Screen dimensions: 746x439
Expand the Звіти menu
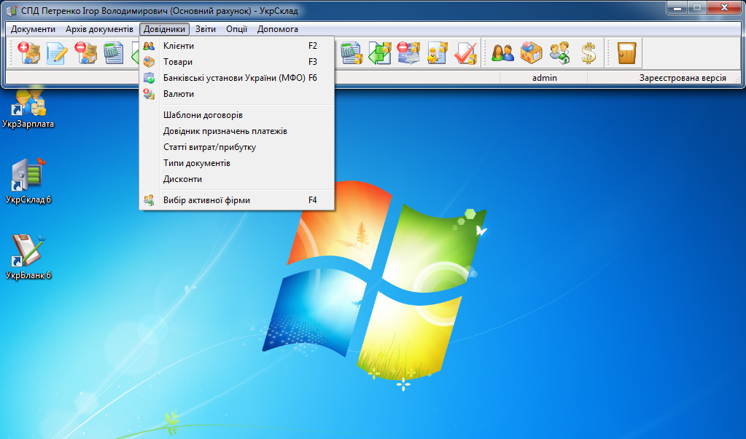click(206, 29)
